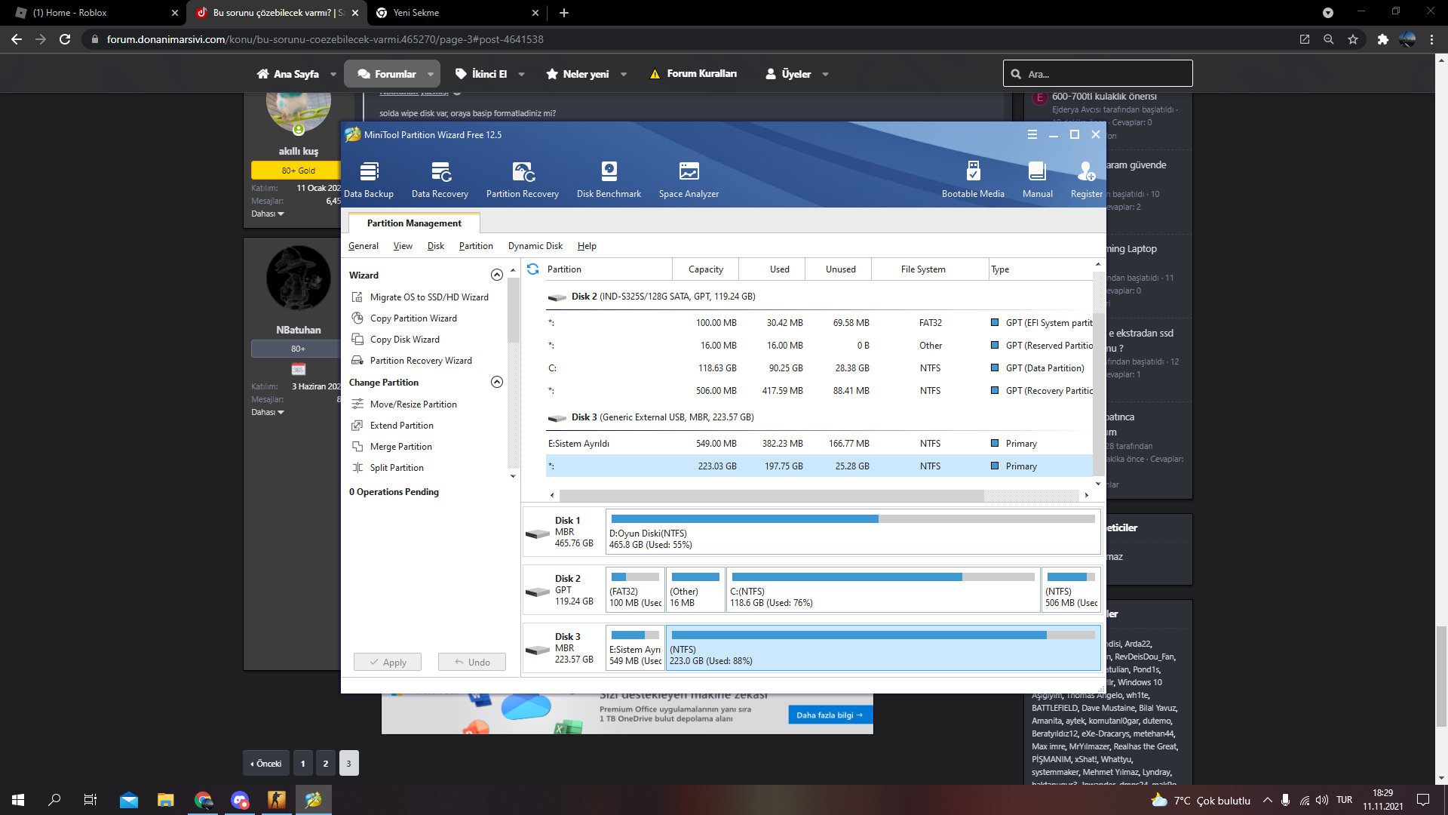This screenshot has height=815, width=1448.
Task: Start the Disk Benchmark tool
Action: point(609,179)
